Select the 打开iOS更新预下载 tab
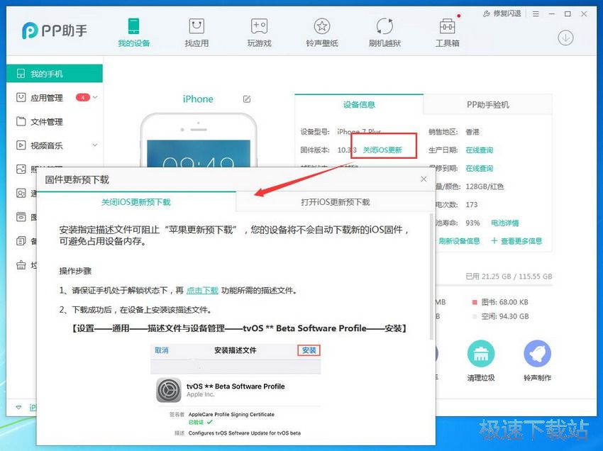 pos(335,202)
